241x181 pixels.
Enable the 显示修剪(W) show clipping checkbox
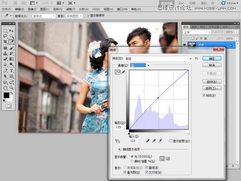click(x=171, y=141)
